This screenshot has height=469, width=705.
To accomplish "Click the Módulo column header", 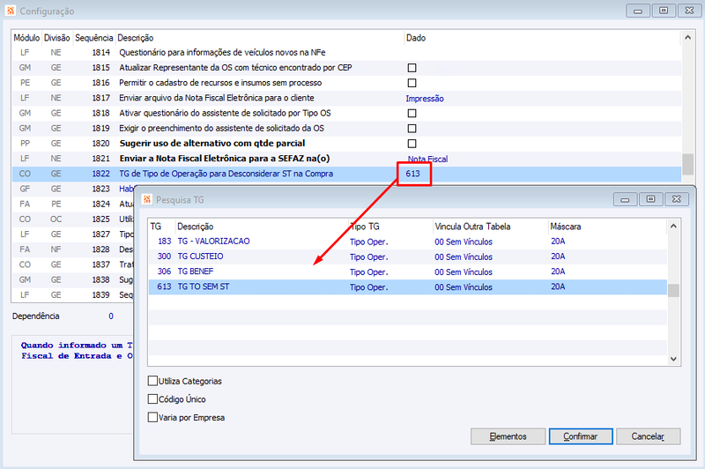I will (x=26, y=38).
